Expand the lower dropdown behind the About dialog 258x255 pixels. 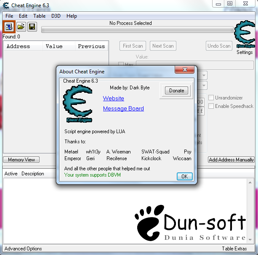[204, 86]
